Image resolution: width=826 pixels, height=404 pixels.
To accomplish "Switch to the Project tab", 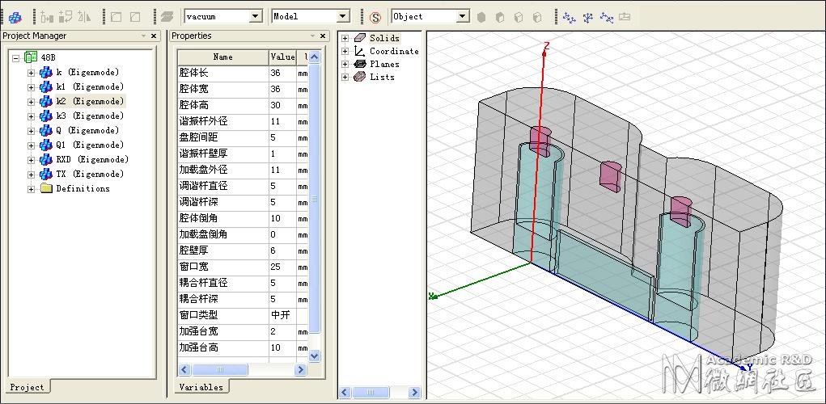I will coord(28,387).
